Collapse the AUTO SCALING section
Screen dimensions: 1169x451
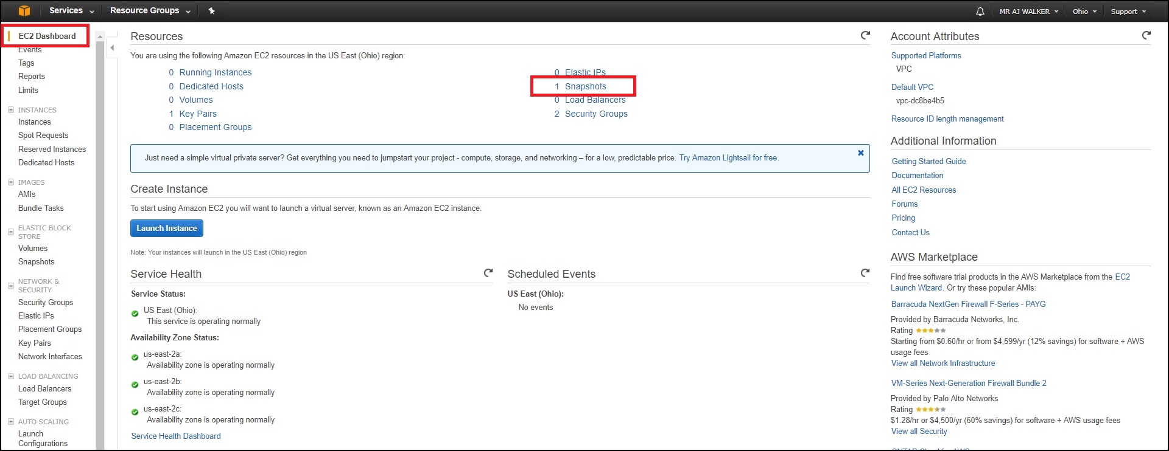tap(11, 422)
